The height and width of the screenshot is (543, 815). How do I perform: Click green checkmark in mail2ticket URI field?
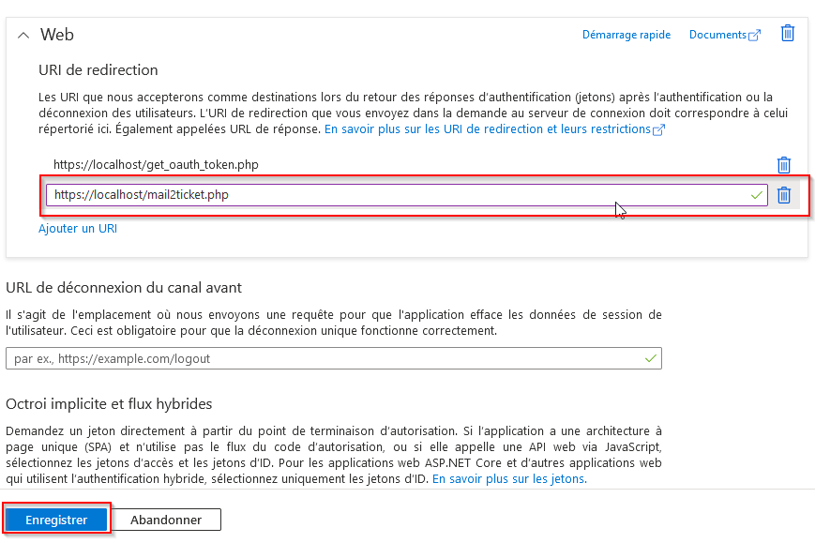[x=756, y=195]
